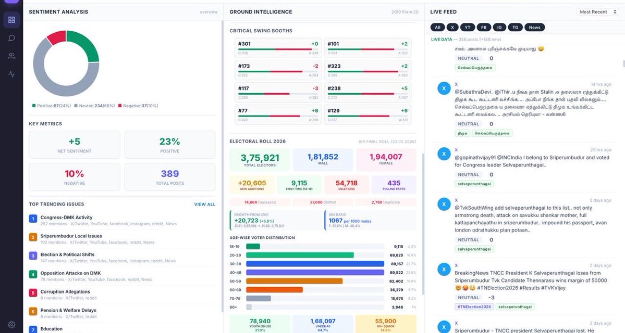Image resolution: width=625 pixels, height=333 pixels.
Task: Click the 30-39 age distribution bar
Action: click(315, 264)
